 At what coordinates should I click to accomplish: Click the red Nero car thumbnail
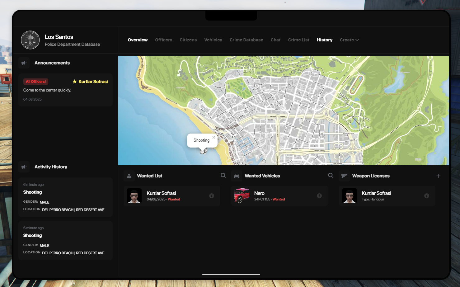point(242,196)
